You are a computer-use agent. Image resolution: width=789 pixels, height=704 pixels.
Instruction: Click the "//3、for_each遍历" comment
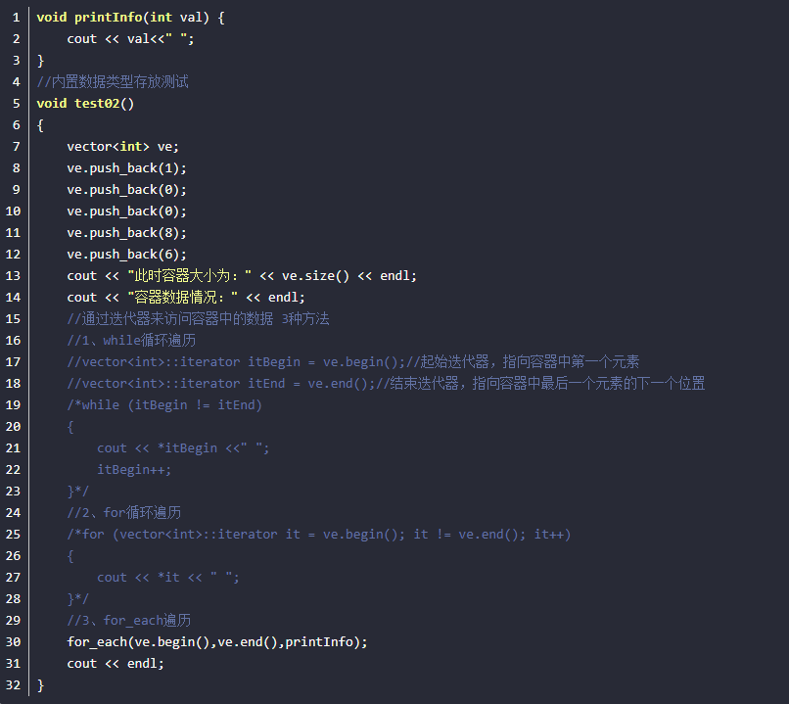[x=129, y=621]
